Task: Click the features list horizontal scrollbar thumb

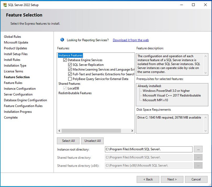Action: click(x=91, y=131)
